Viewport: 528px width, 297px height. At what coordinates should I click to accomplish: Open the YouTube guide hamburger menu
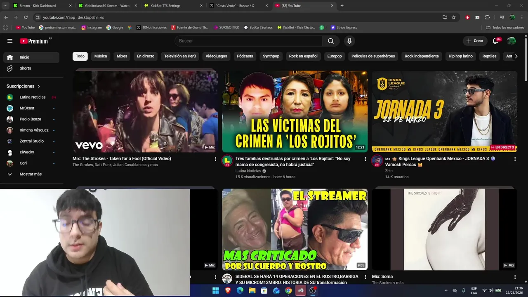(10, 41)
